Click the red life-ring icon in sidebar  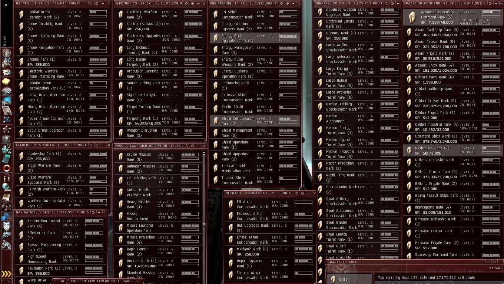coord(6,168)
